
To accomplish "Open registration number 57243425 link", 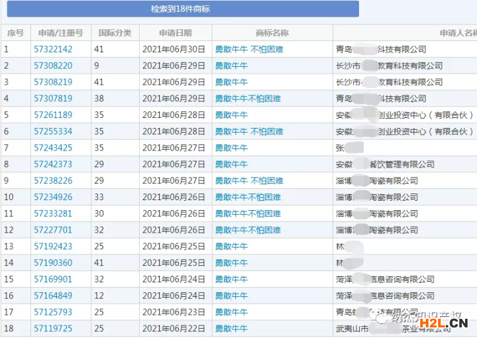I will 53,148.
